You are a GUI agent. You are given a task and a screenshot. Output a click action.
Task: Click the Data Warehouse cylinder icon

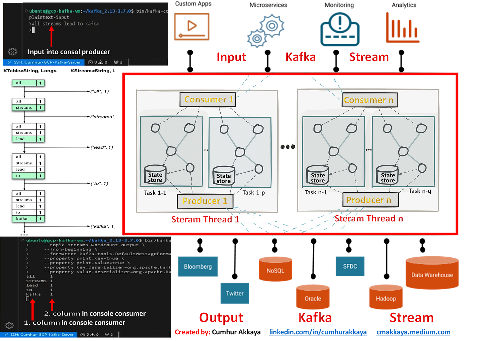pyautogui.click(x=432, y=272)
